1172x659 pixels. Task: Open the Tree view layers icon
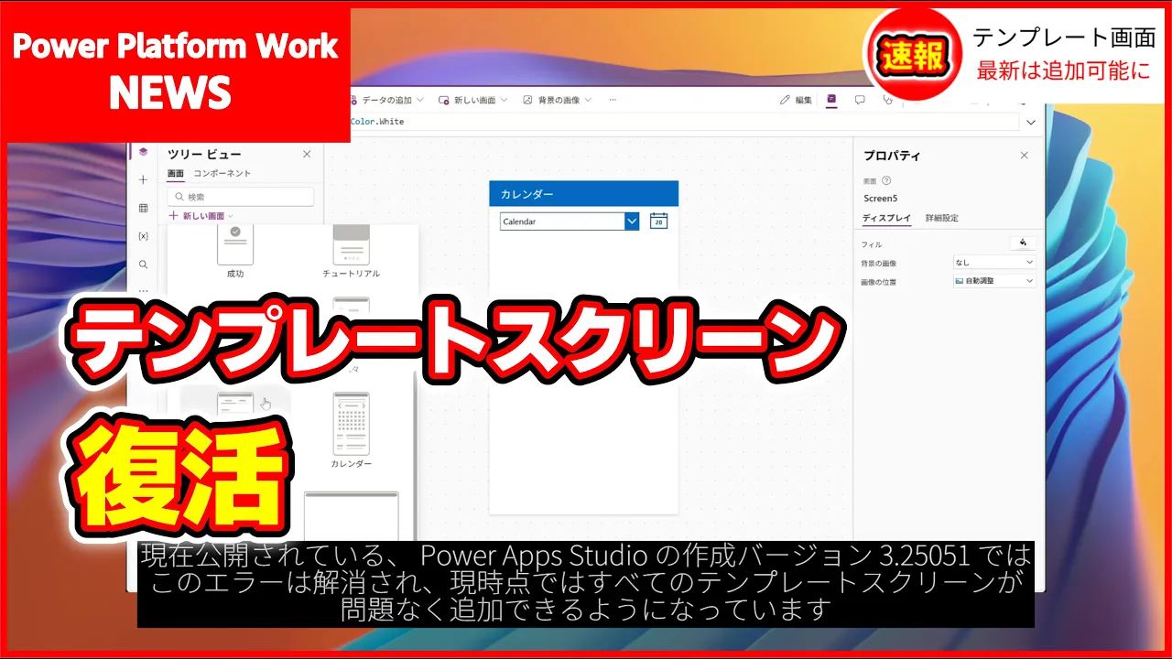pos(143,152)
